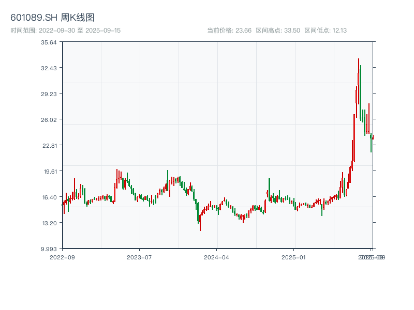Click the y-axis label 22.81
Screen dimensions: 414x310
click(x=50, y=146)
